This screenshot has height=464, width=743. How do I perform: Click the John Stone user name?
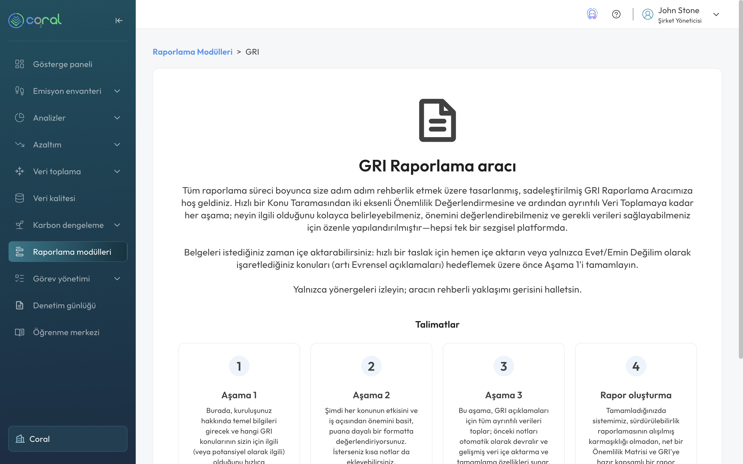[x=679, y=10]
